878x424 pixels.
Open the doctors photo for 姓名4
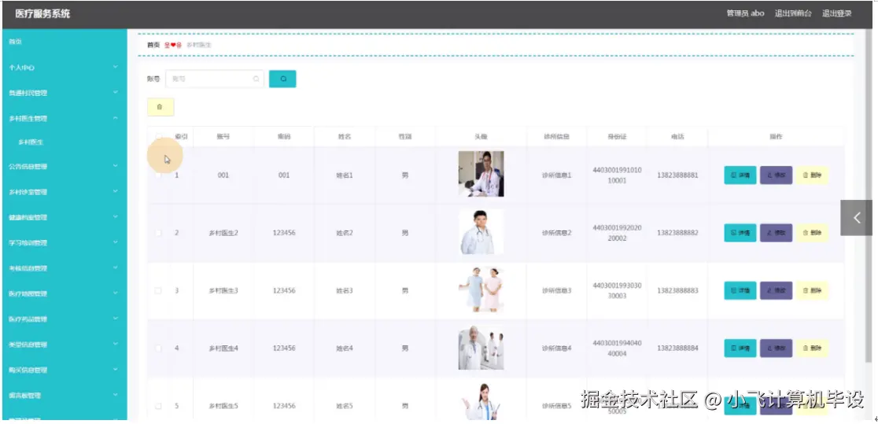[481, 347]
